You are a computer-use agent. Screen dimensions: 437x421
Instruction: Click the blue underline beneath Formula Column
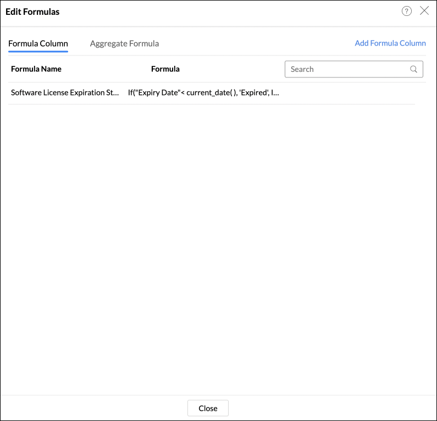click(x=38, y=51)
